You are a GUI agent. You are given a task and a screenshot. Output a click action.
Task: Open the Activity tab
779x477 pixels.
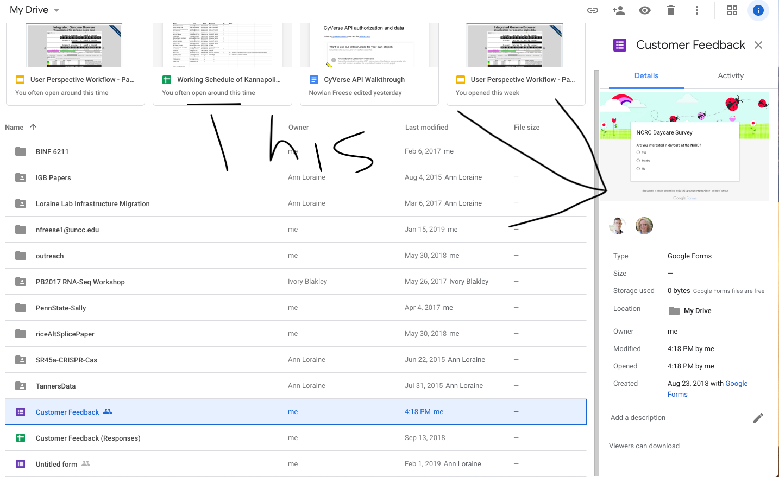pos(731,75)
